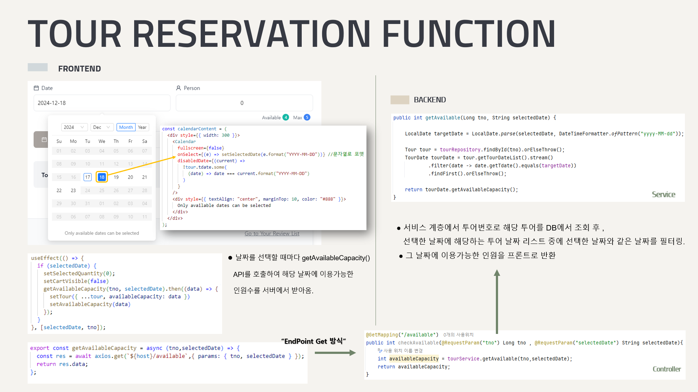Screen dimensions: 698x392
Task: Click the Date input showing 2024-12-18
Action: (x=102, y=103)
